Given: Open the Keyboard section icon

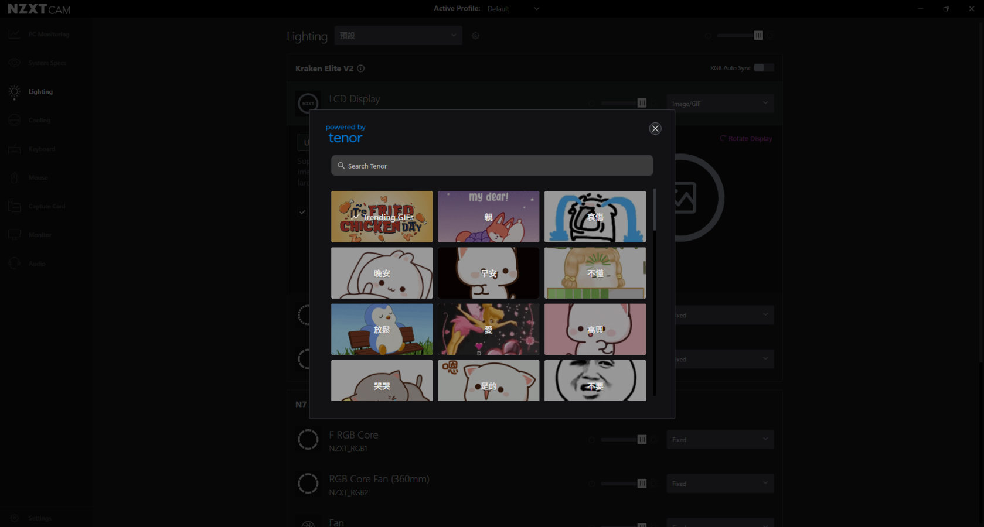Looking at the screenshot, I should pos(15,149).
